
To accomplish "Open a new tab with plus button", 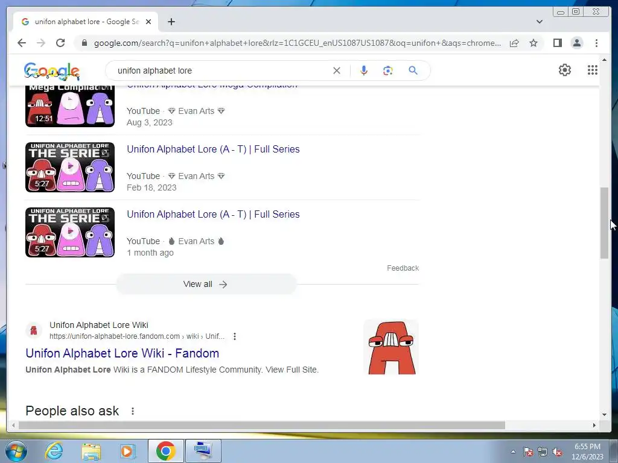I will (171, 22).
